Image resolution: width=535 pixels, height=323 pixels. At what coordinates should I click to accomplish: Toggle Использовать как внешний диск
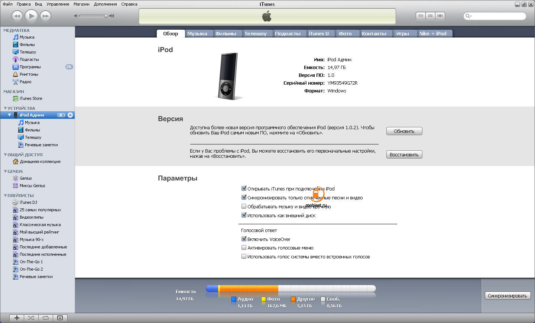(x=244, y=215)
